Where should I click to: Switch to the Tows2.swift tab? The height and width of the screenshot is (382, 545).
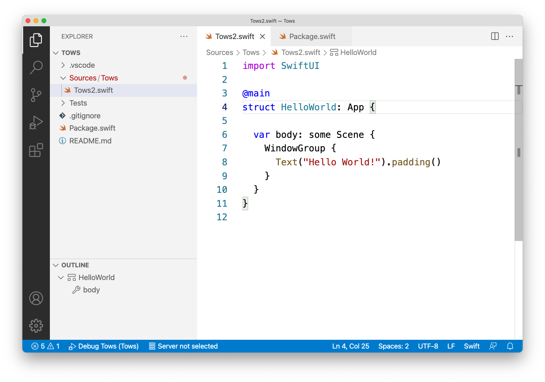(234, 36)
